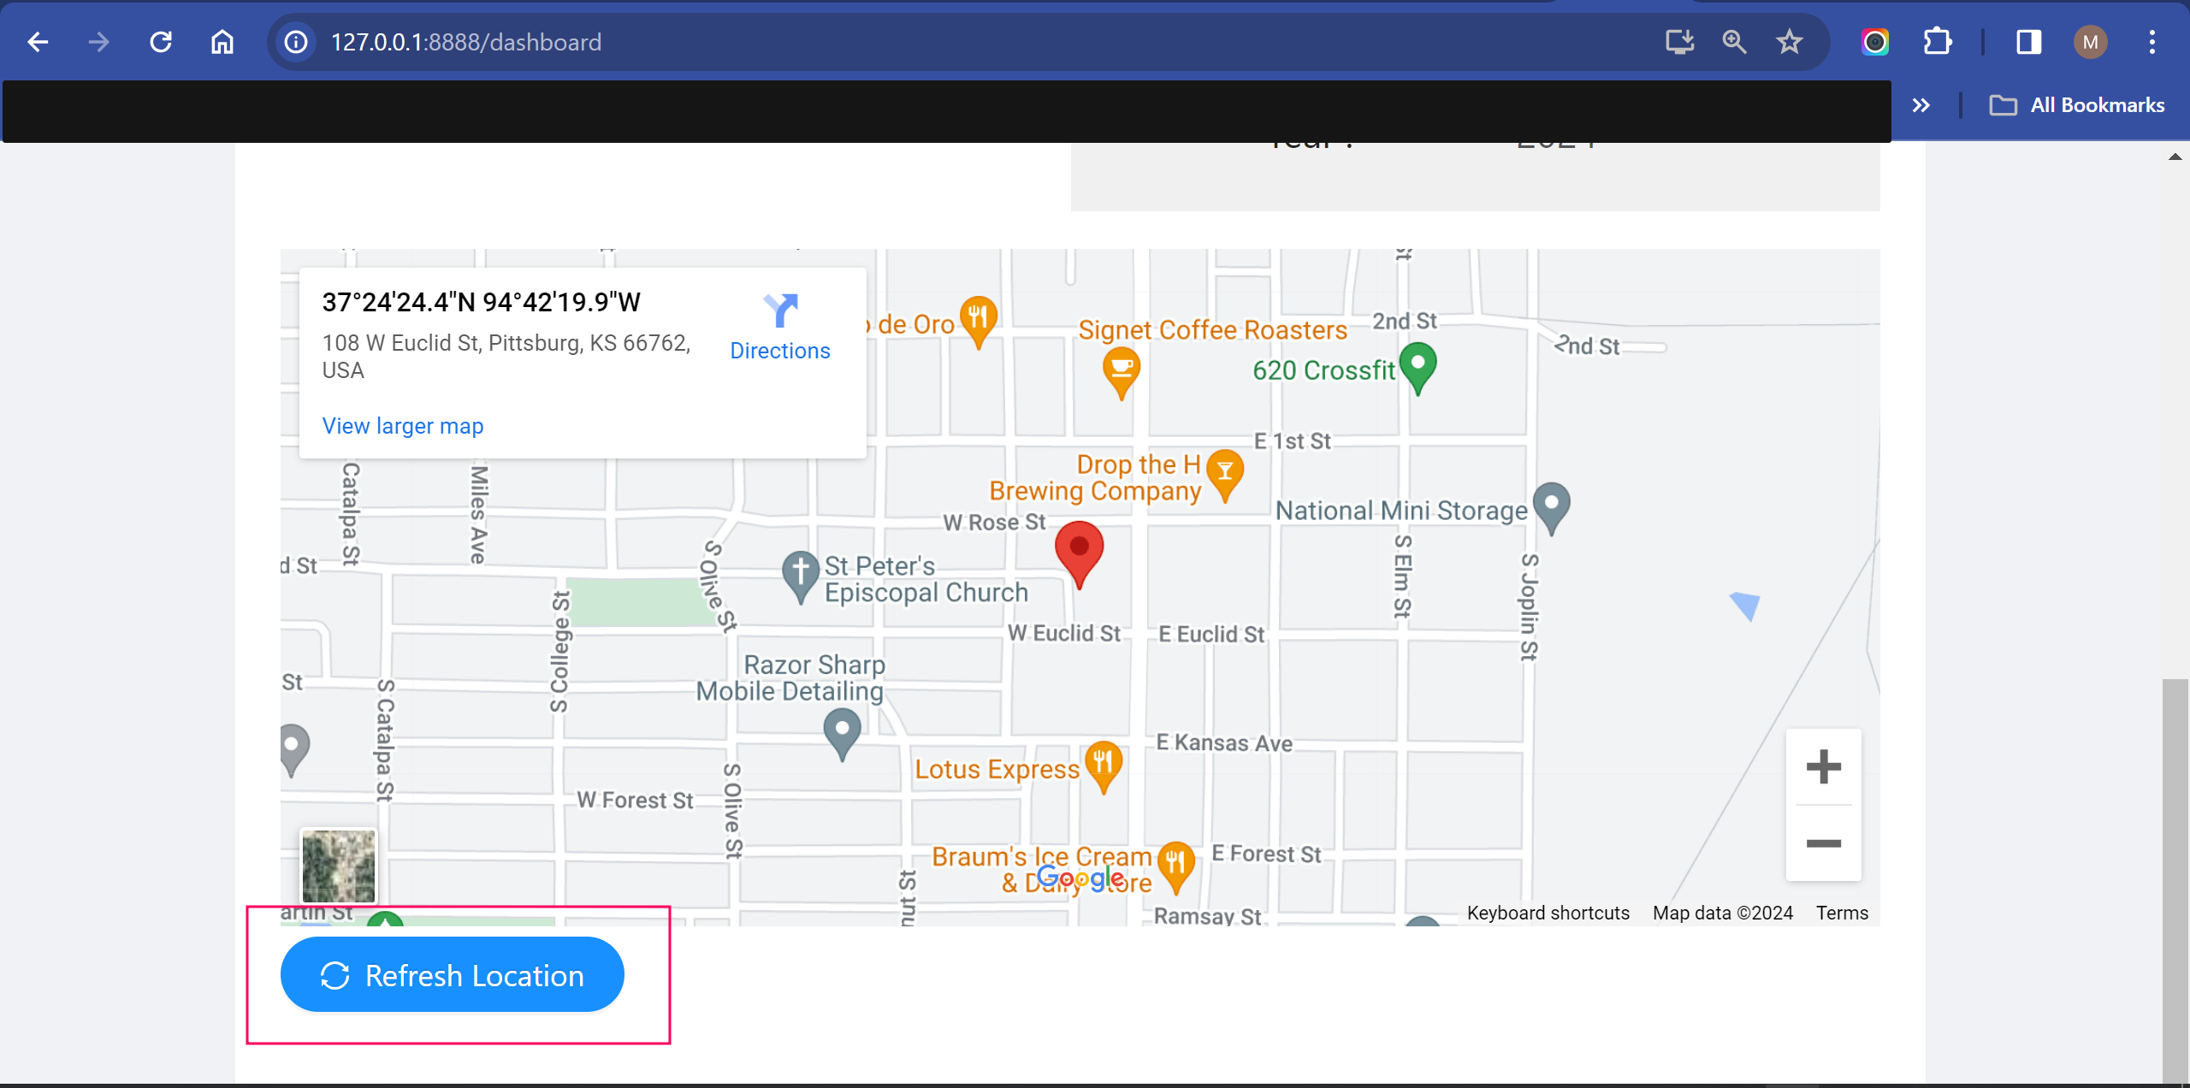
Task: Select Braum's Ice Cream restaurant pin
Action: pos(1175,866)
